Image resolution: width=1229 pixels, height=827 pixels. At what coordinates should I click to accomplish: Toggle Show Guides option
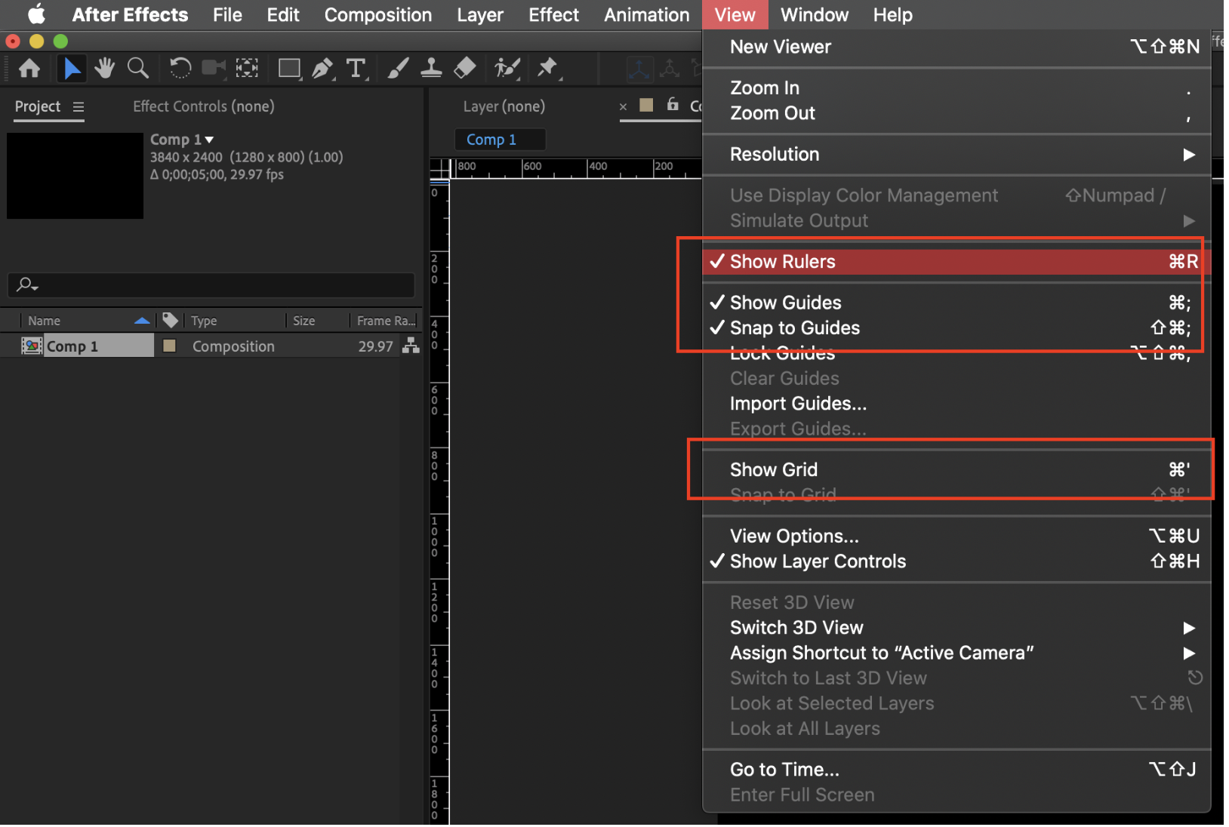[x=956, y=303]
